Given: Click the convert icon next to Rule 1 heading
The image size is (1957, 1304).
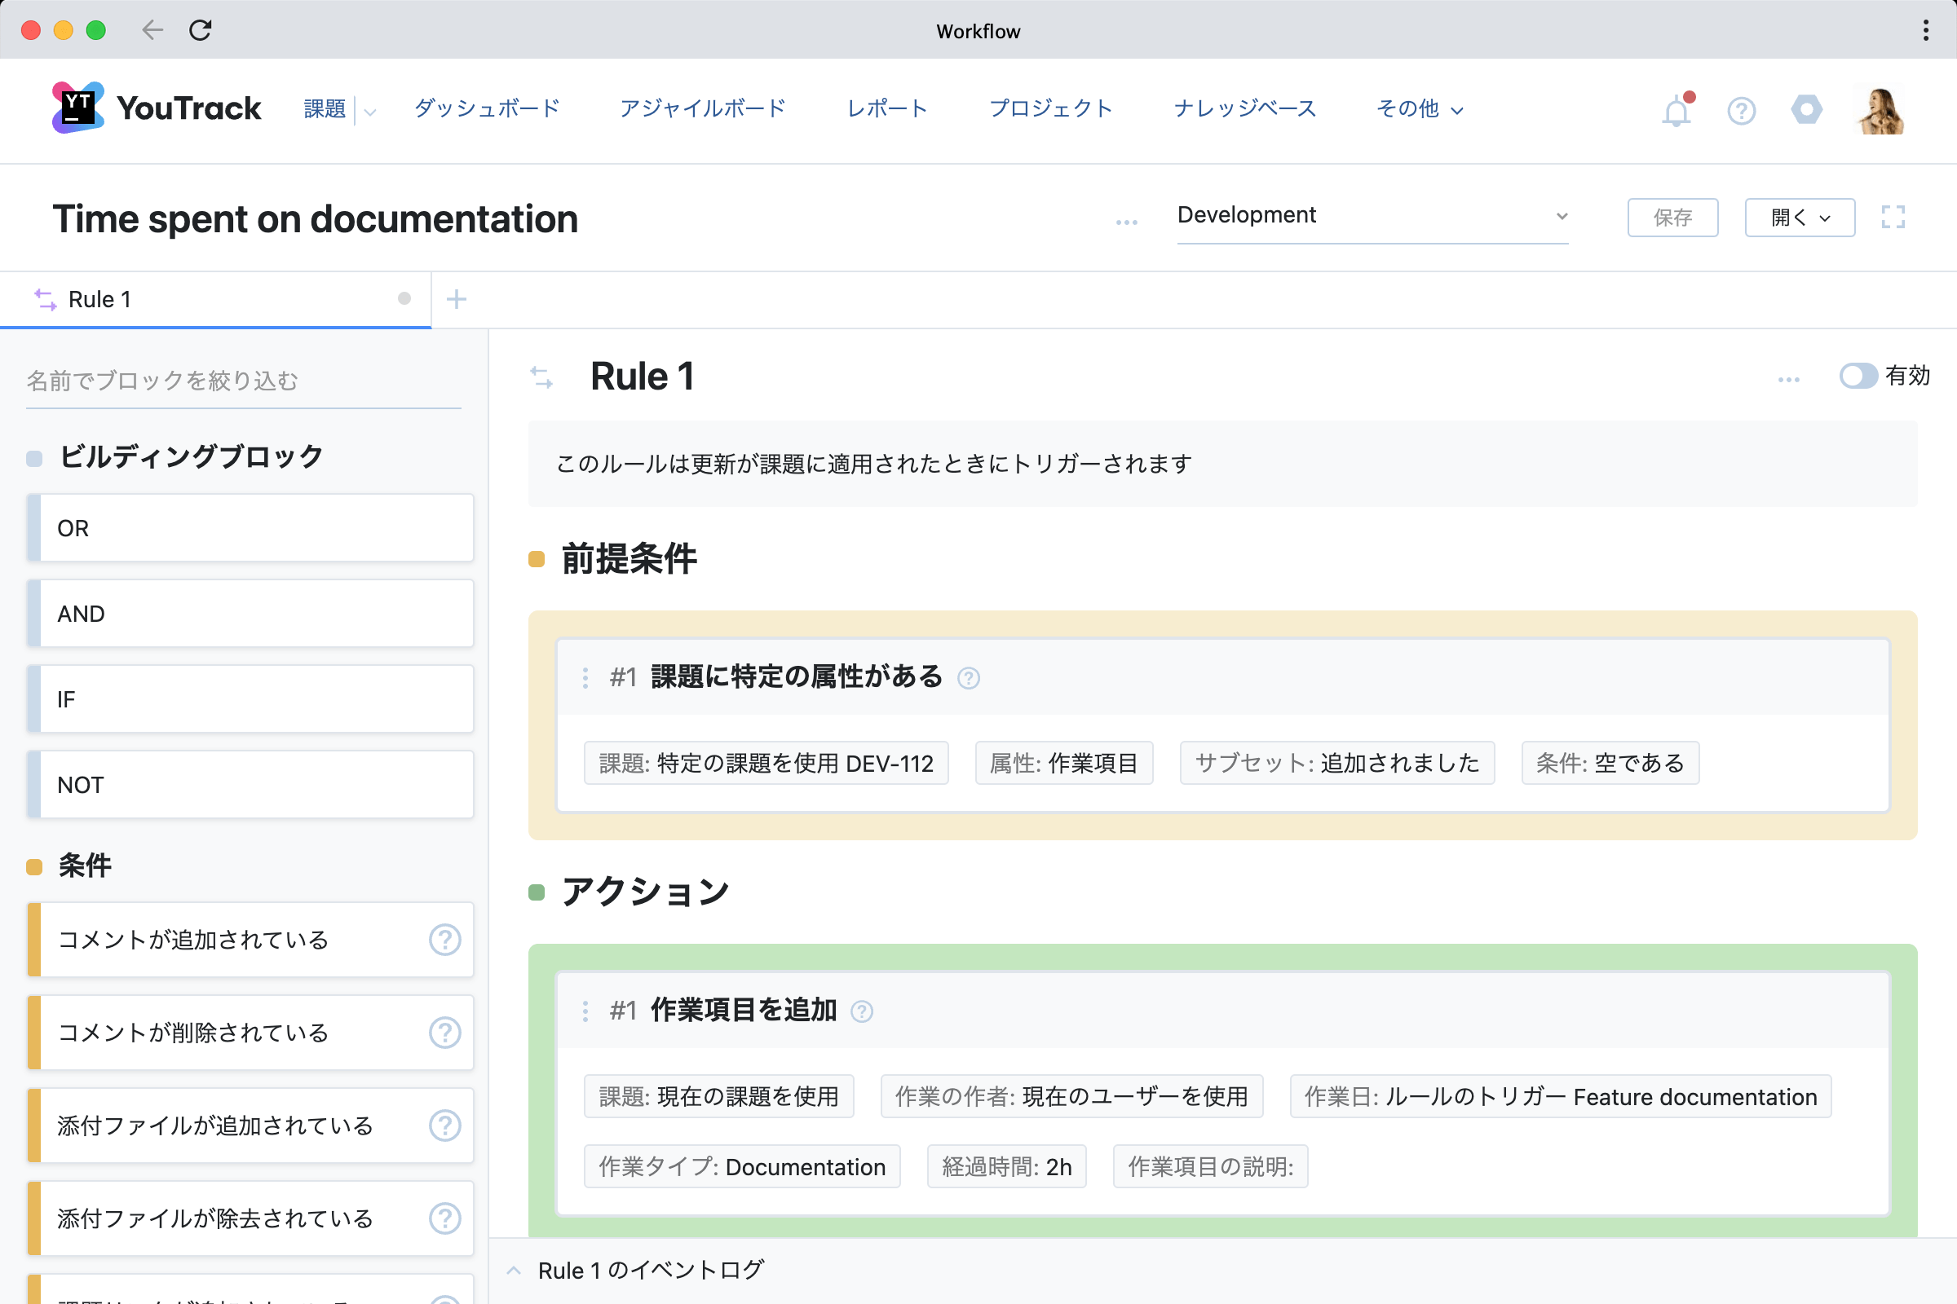Looking at the screenshot, I should [x=543, y=377].
